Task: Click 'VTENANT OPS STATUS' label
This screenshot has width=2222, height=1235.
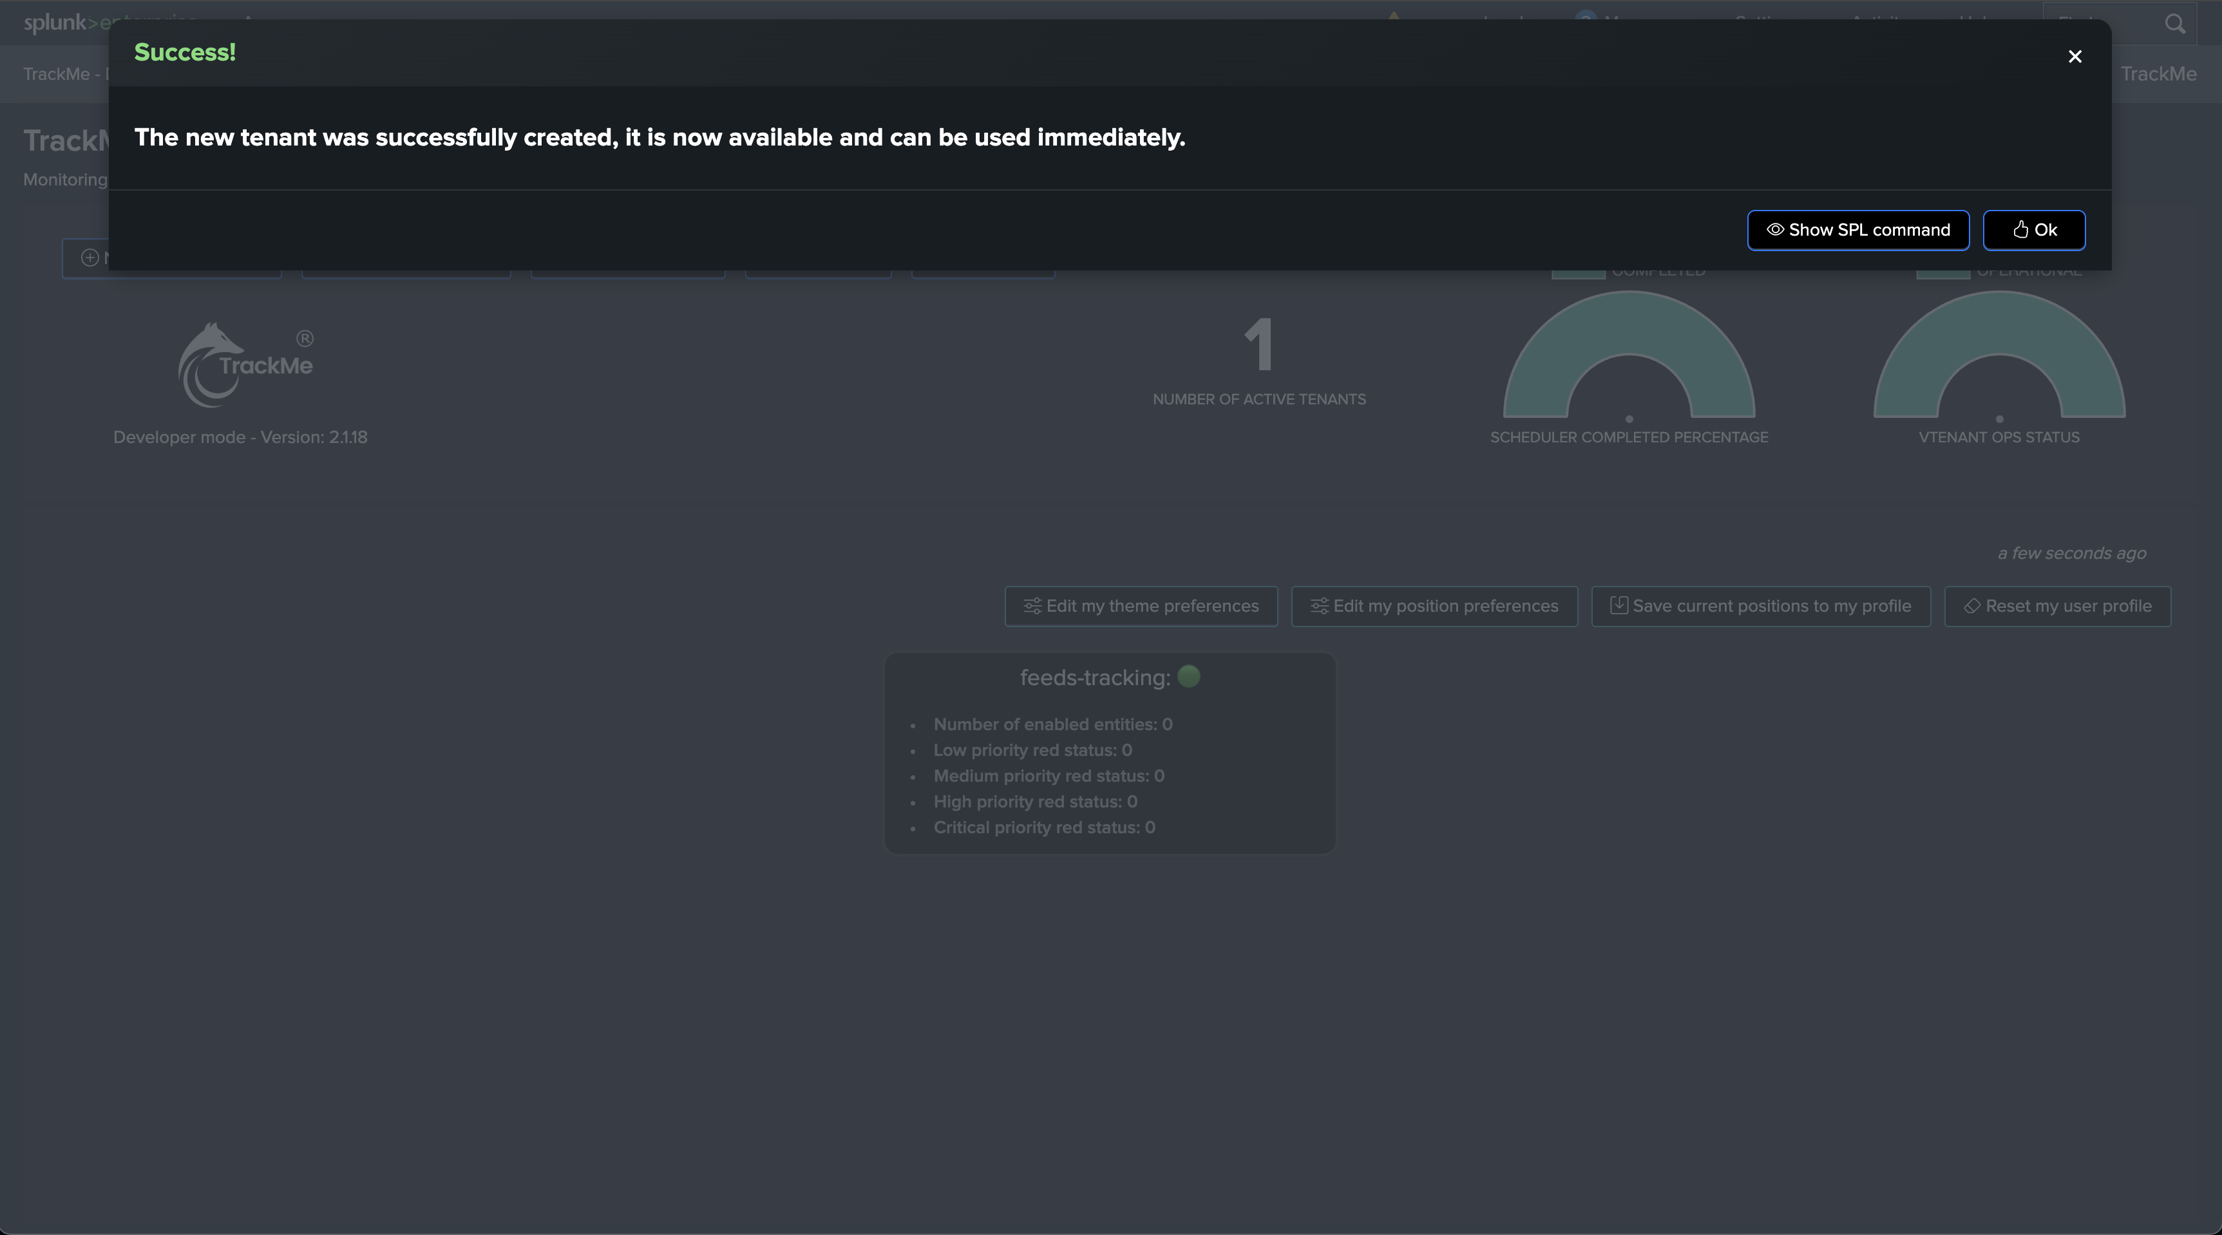Action: pos(1999,437)
